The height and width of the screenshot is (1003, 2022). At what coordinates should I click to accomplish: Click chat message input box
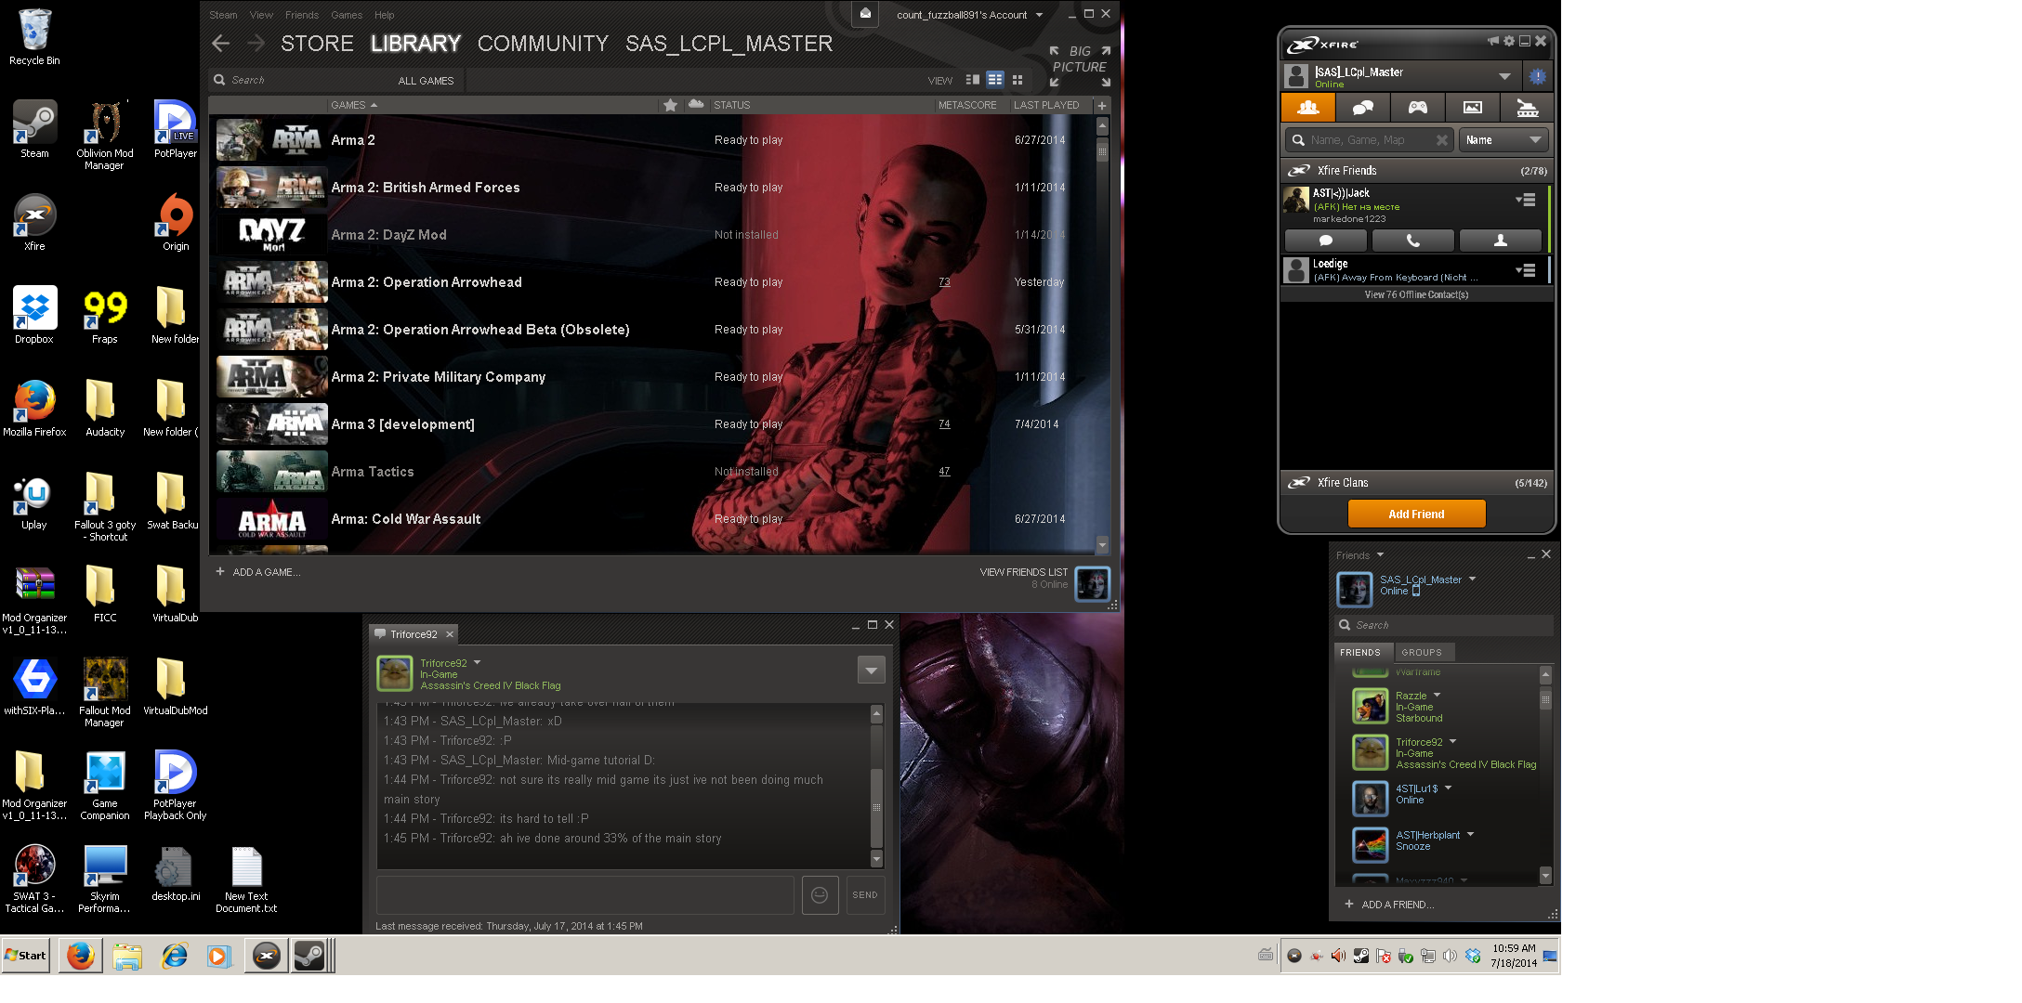(585, 895)
